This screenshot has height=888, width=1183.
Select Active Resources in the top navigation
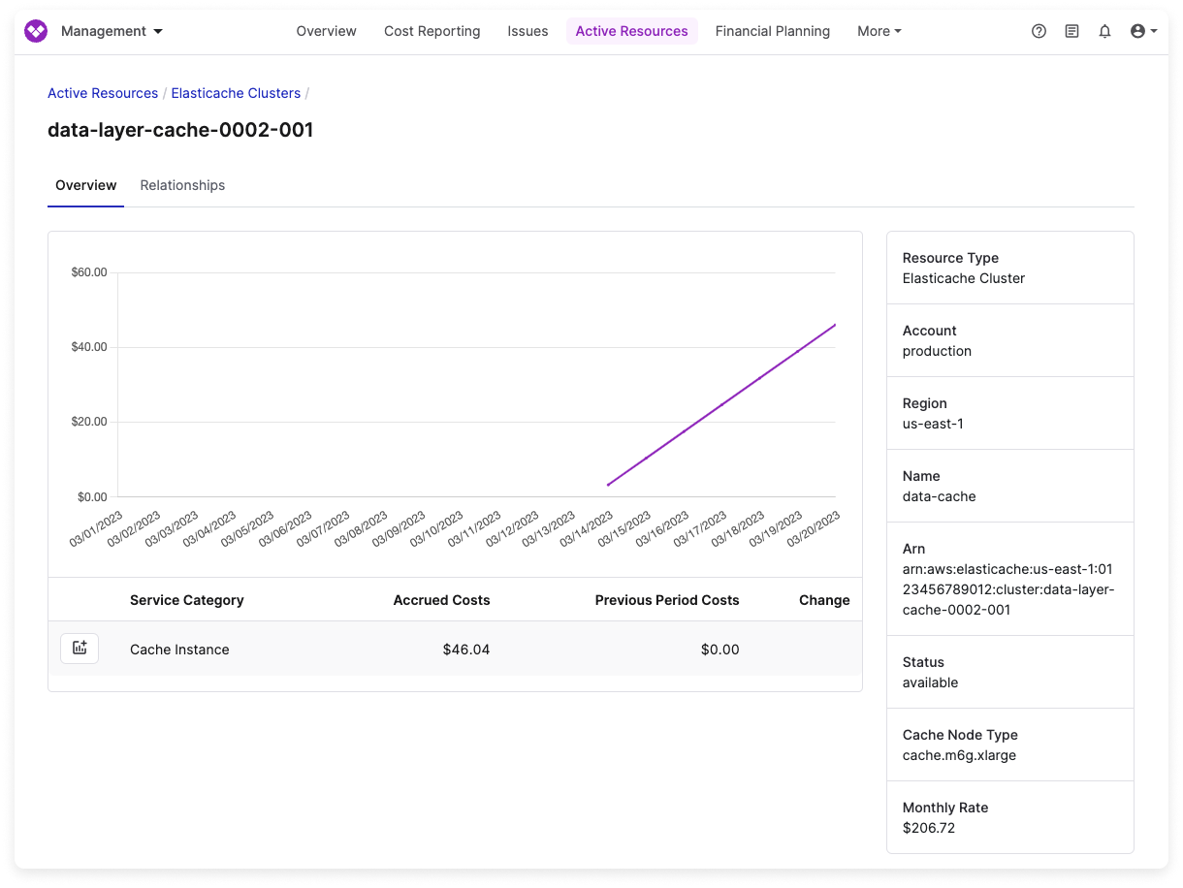coord(632,31)
